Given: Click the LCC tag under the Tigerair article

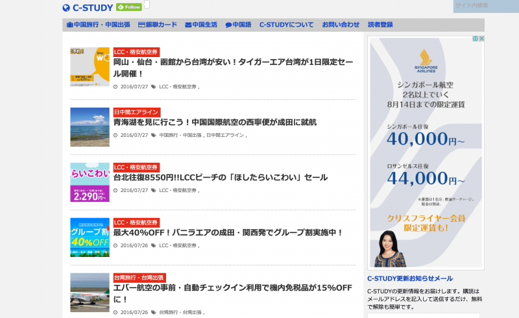Looking at the screenshot, I should tap(178, 87).
